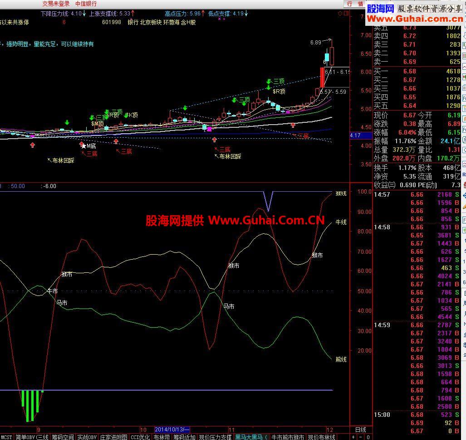Switch to the 牛市熊市猴市 tab
This screenshot has width=466, height=440.
(x=288, y=437)
